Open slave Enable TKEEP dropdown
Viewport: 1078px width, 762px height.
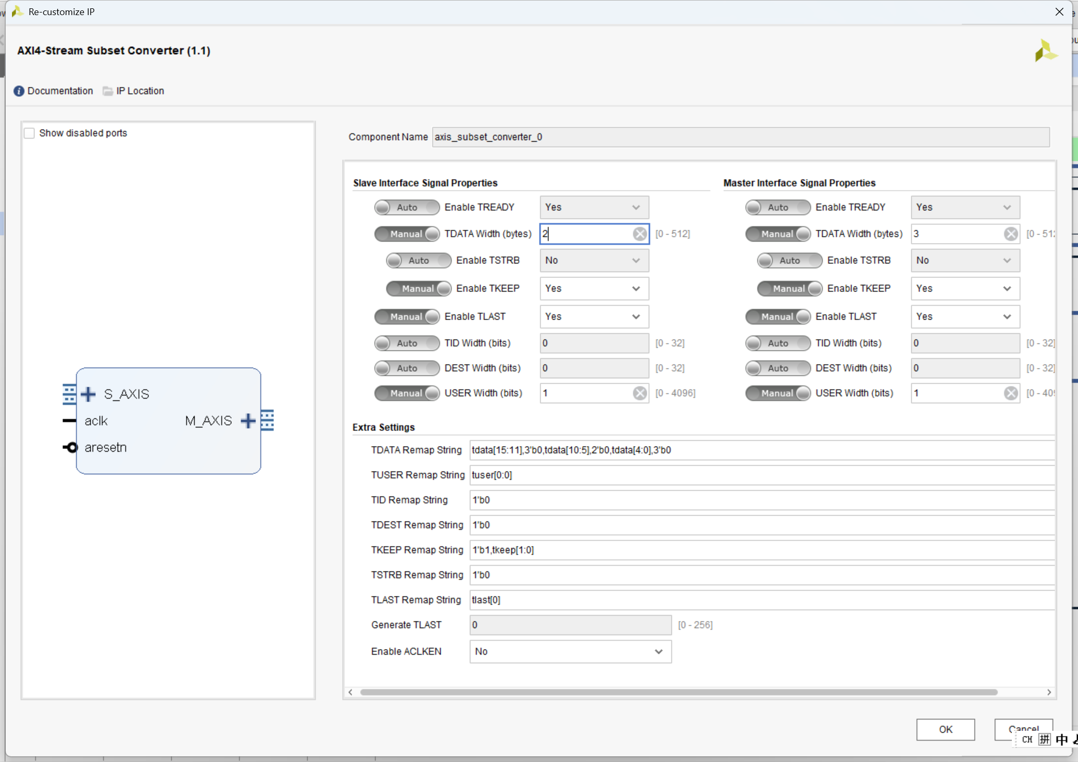594,288
